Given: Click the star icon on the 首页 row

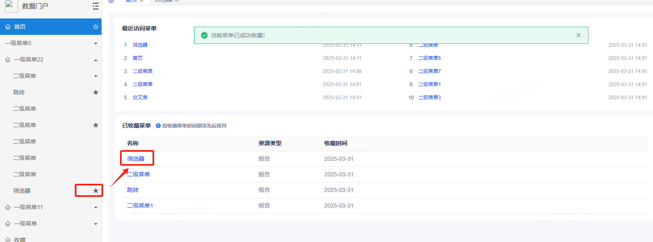Looking at the screenshot, I should tap(96, 27).
